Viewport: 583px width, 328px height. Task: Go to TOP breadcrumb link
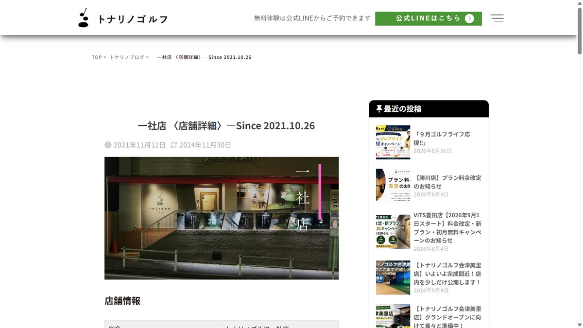click(x=97, y=57)
